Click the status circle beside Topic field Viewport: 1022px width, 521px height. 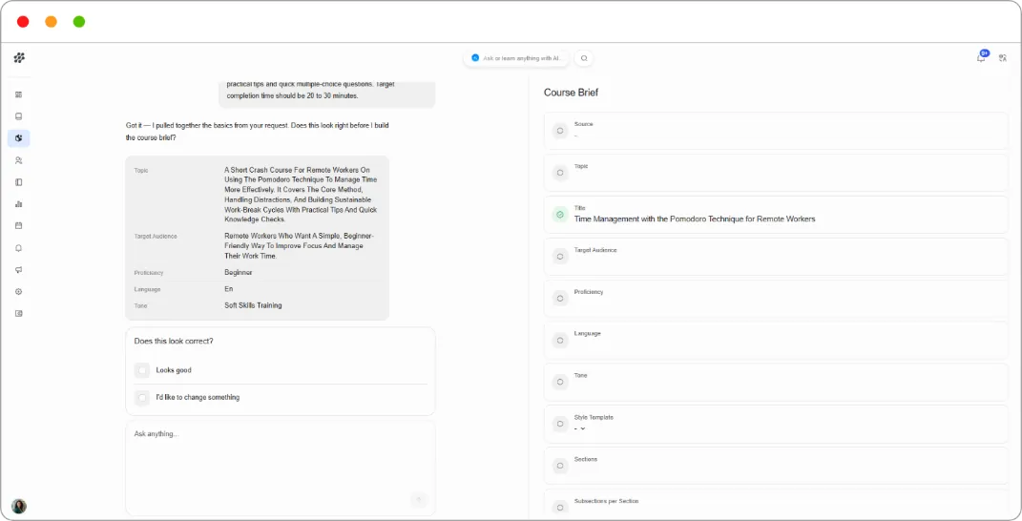click(560, 173)
